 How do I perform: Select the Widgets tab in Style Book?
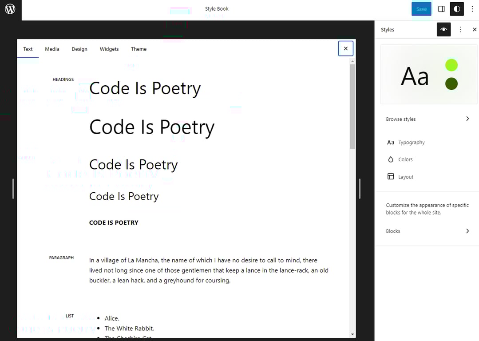coord(109,49)
